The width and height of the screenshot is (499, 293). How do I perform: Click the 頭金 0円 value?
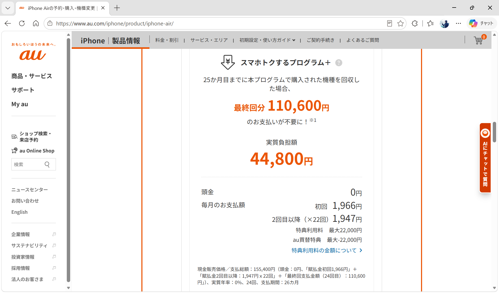356,192
